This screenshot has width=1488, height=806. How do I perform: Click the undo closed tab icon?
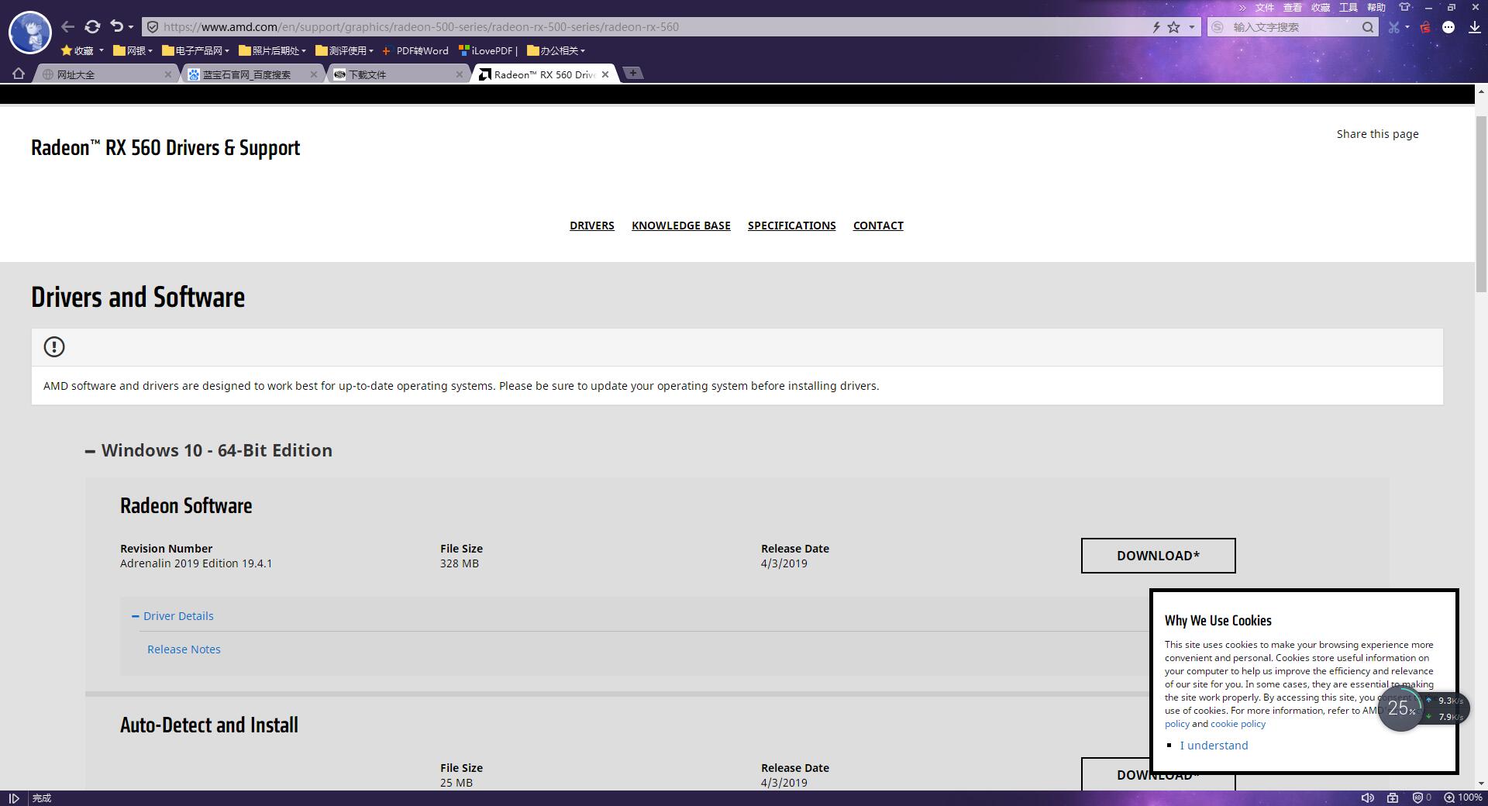click(x=116, y=27)
